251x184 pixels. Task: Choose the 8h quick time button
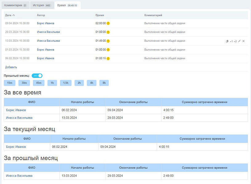point(104,83)
